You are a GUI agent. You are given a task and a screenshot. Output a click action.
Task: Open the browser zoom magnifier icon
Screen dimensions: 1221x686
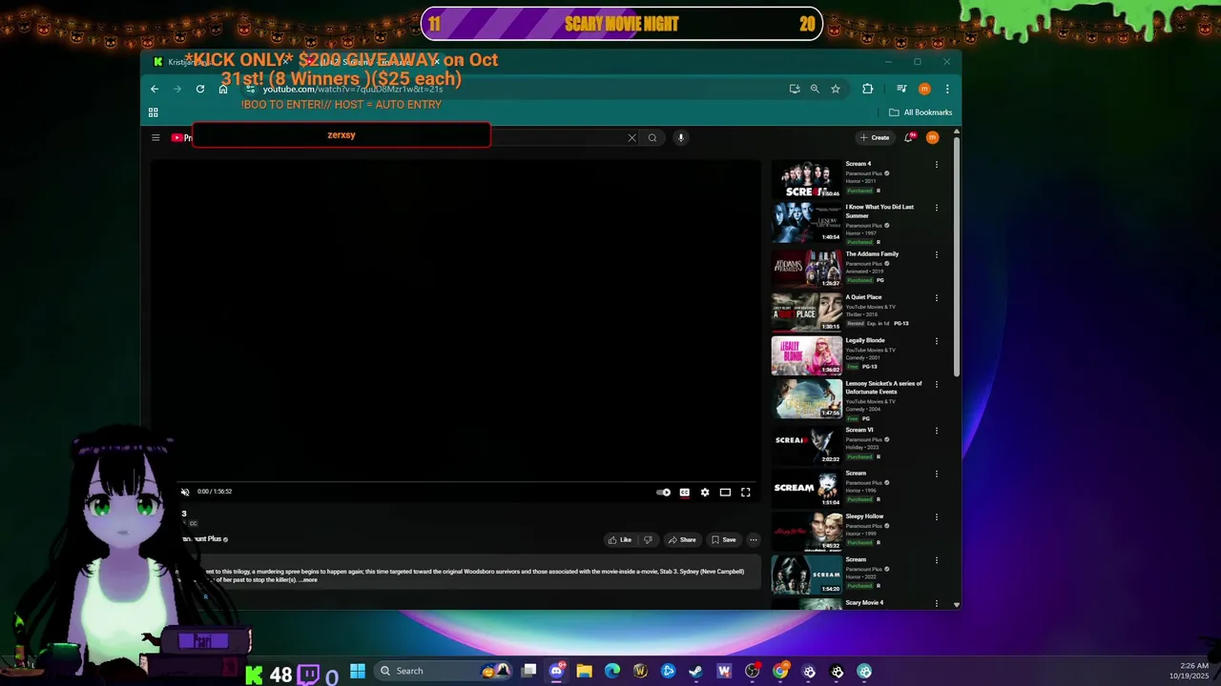pos(815,89)
